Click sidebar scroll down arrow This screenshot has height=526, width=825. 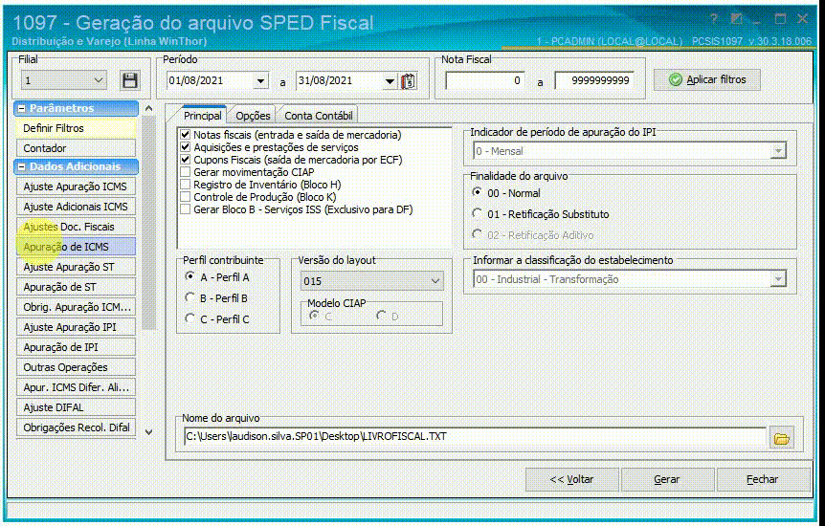click(149, 432)
